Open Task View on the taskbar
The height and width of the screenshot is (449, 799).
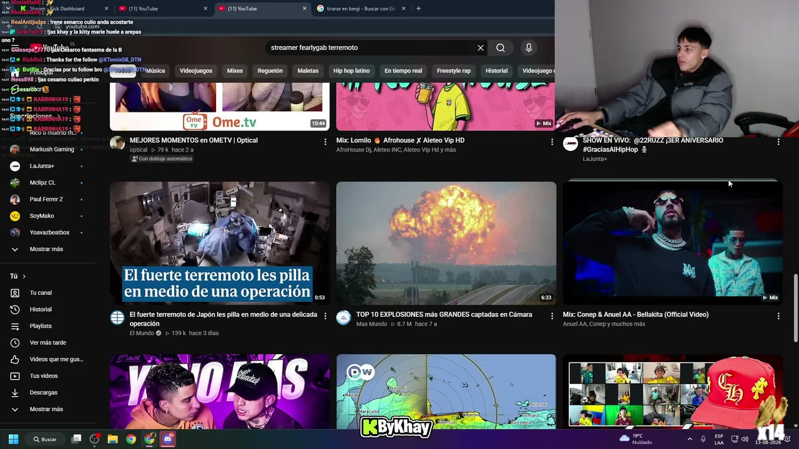76,439
